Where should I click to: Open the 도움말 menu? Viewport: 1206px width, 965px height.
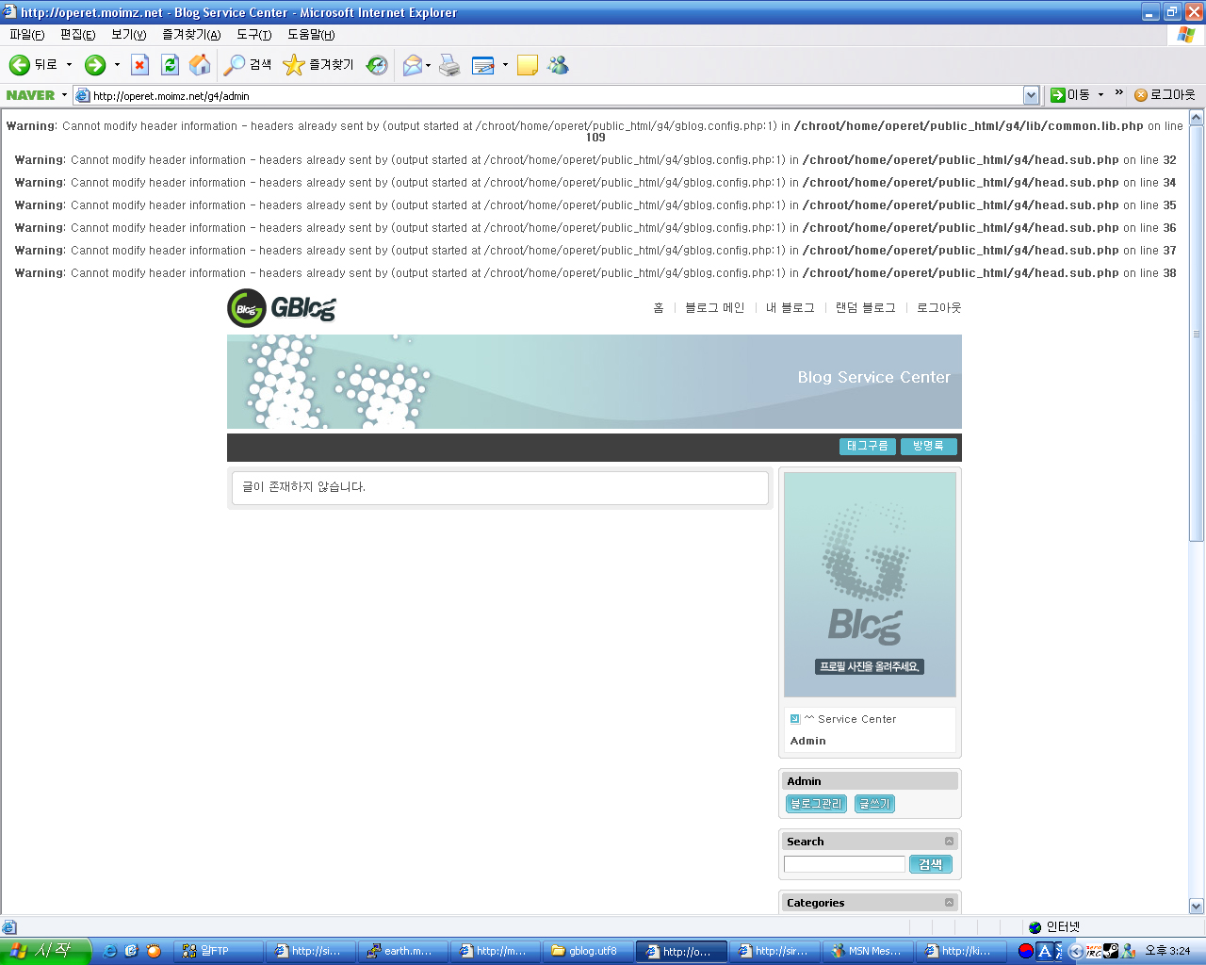[311, 35]
